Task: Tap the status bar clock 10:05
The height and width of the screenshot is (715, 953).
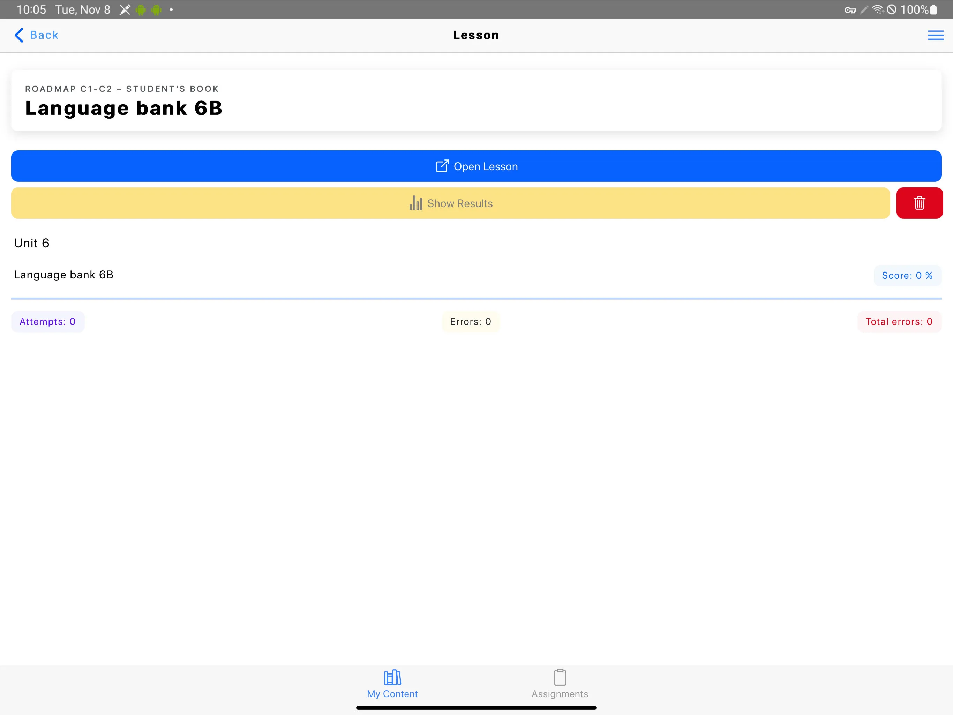Action: (x=31, y=9)
